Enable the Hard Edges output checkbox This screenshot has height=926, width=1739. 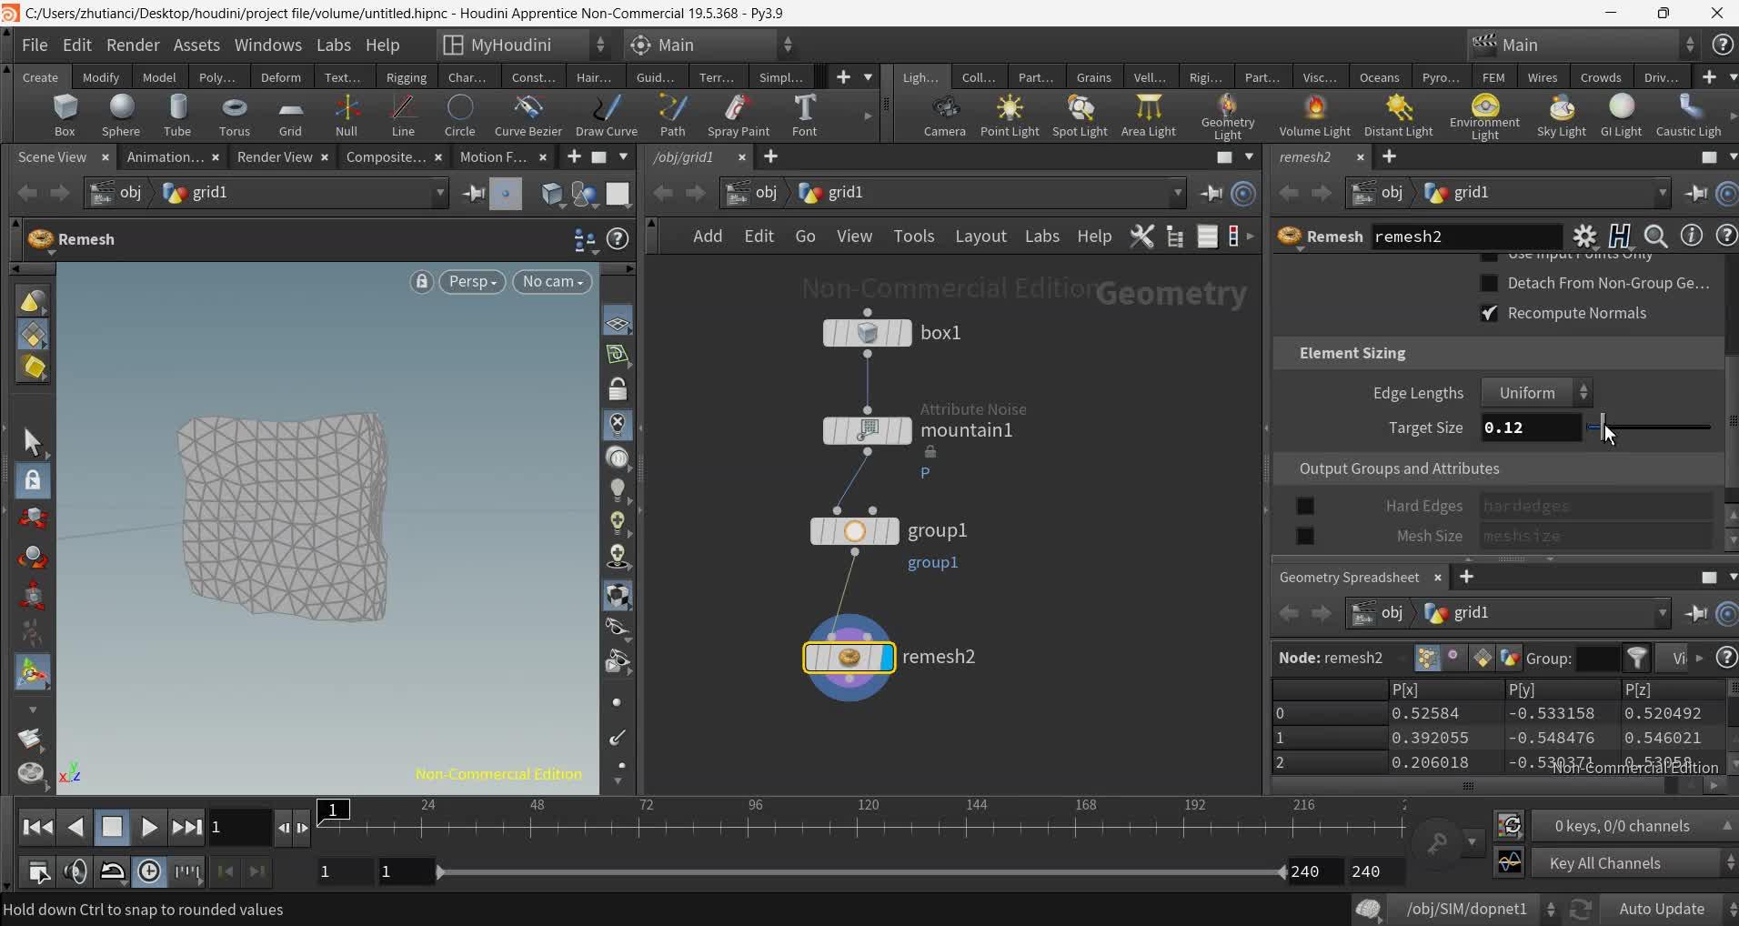(1305, 506)
